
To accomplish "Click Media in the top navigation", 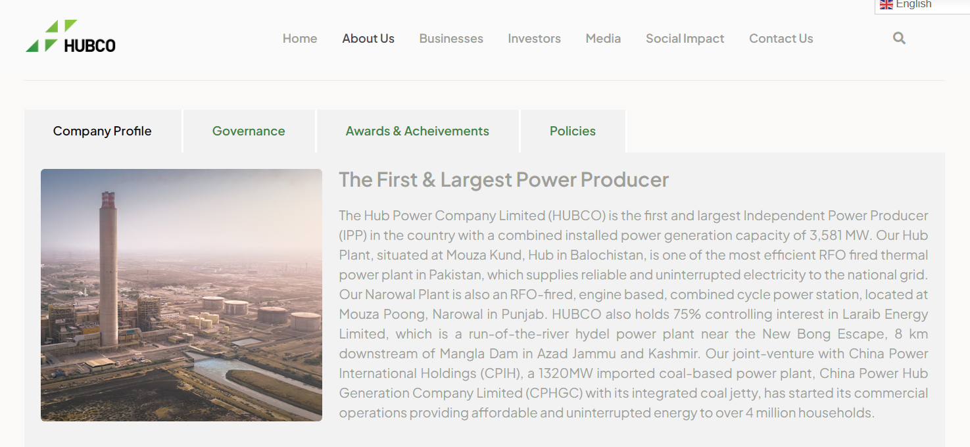I will click(603, 39).
